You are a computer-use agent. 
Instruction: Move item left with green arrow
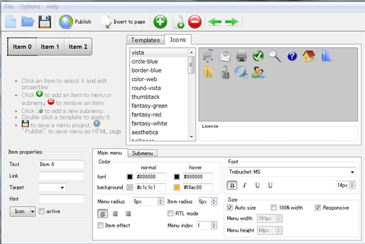coord(215,22)
